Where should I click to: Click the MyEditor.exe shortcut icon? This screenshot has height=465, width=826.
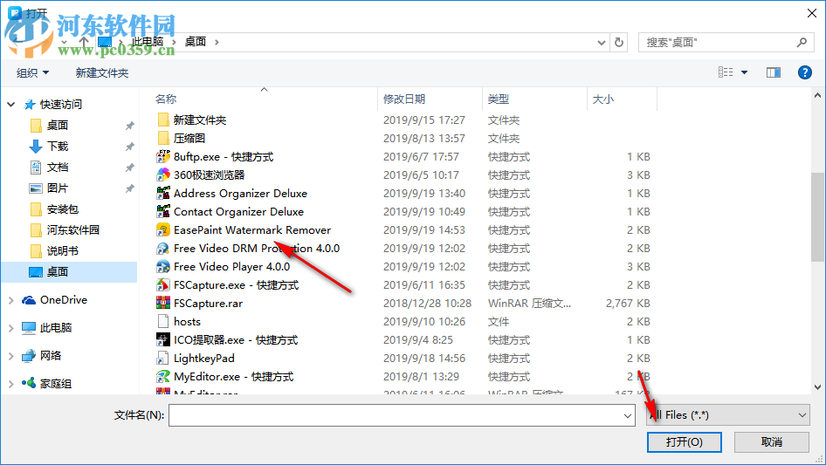pos(163,377)
